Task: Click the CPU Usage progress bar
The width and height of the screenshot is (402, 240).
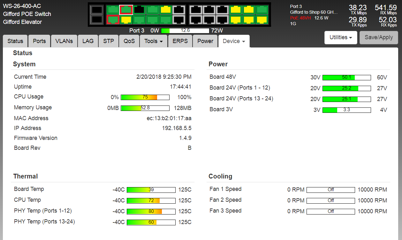Action: pos(145,97)
